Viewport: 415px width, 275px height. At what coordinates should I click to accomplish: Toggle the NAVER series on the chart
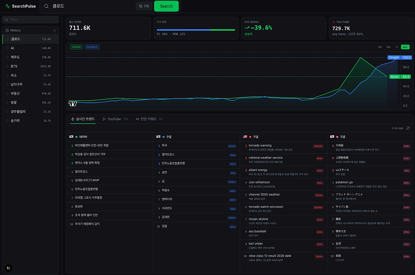click(x=77, y=47)
